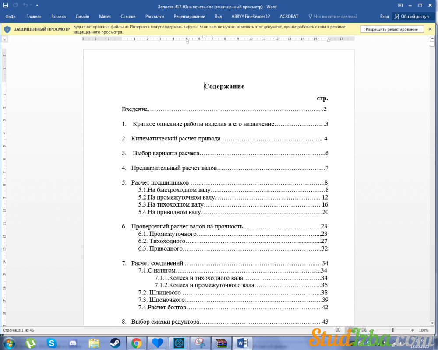Click the Введение contents line

click(224, 109)
